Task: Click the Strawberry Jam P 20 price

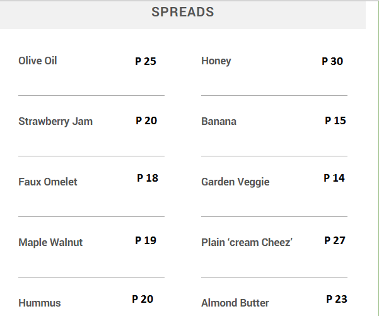Action: 146,120
